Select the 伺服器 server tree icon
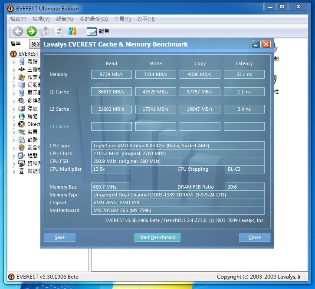Viewport: 315px width, 289px height. click(x=22, y=85)
